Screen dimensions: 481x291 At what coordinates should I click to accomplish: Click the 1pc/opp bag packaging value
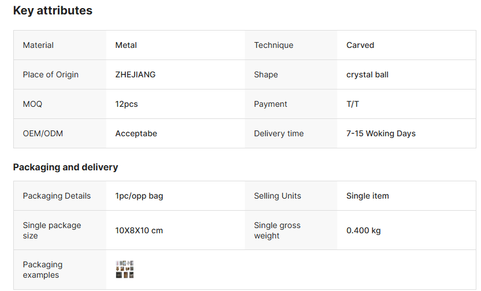click(x=139, y=196)
